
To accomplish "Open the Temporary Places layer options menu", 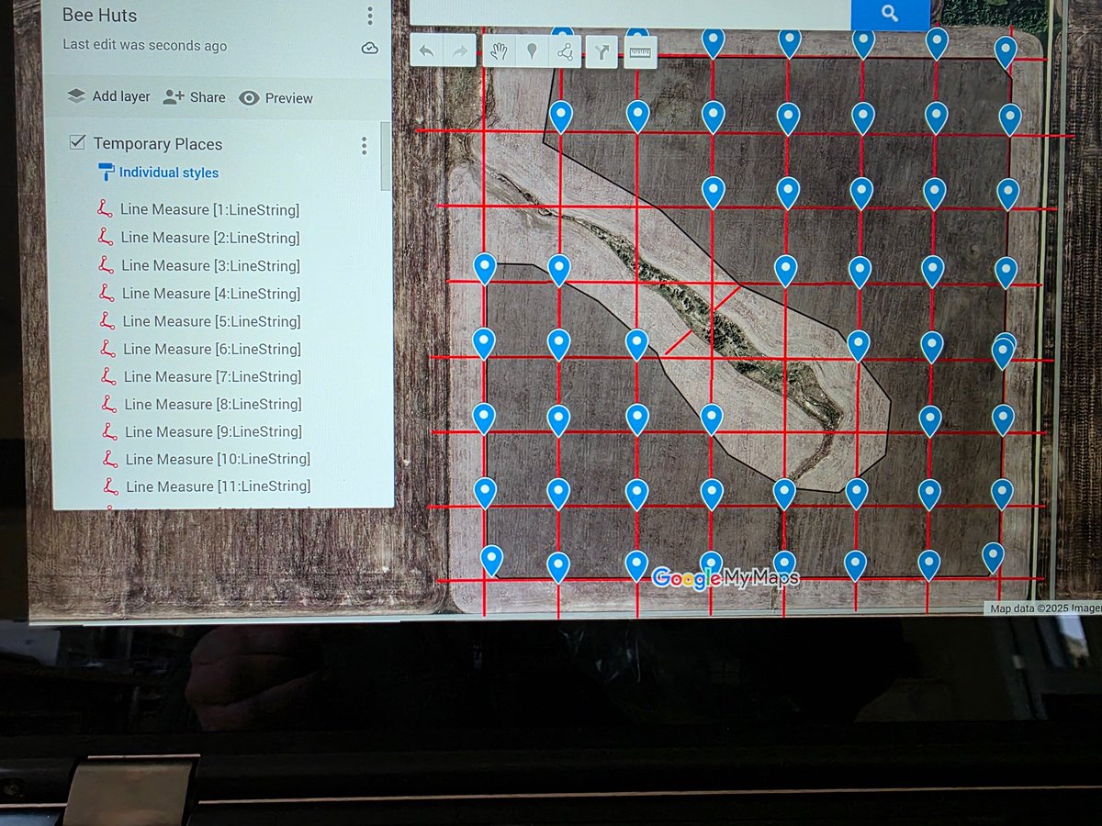I will (x=364, y=144).
